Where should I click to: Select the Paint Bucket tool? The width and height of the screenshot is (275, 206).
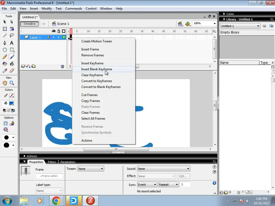(12, 64)
